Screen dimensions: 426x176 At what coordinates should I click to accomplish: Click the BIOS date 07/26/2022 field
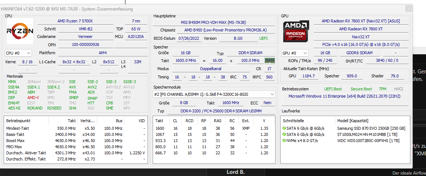pyautogui.click(x=189, y=38)
